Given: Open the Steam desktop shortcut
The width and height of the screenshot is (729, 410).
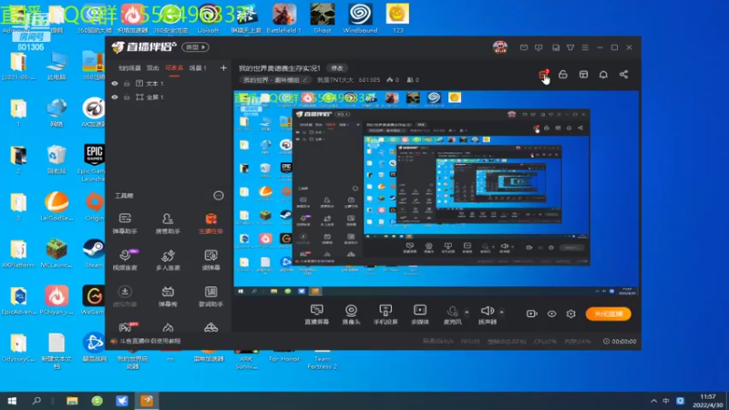Looking at the screenshot, I should click(94, 254).
